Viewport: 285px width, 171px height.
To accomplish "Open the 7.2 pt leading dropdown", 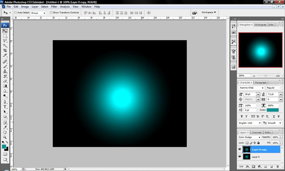I will [281, 94].
